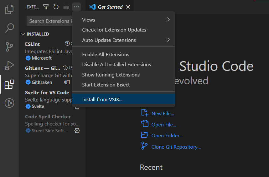This screenshot has width=269, height=177.
Task: Open the Explorer view in activity bar
Action: (9, 9)
